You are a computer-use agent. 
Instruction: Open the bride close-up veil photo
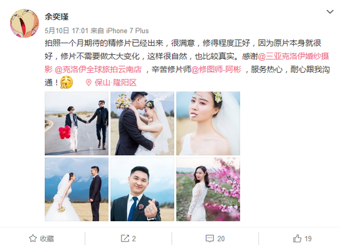[x=208, y=123]
